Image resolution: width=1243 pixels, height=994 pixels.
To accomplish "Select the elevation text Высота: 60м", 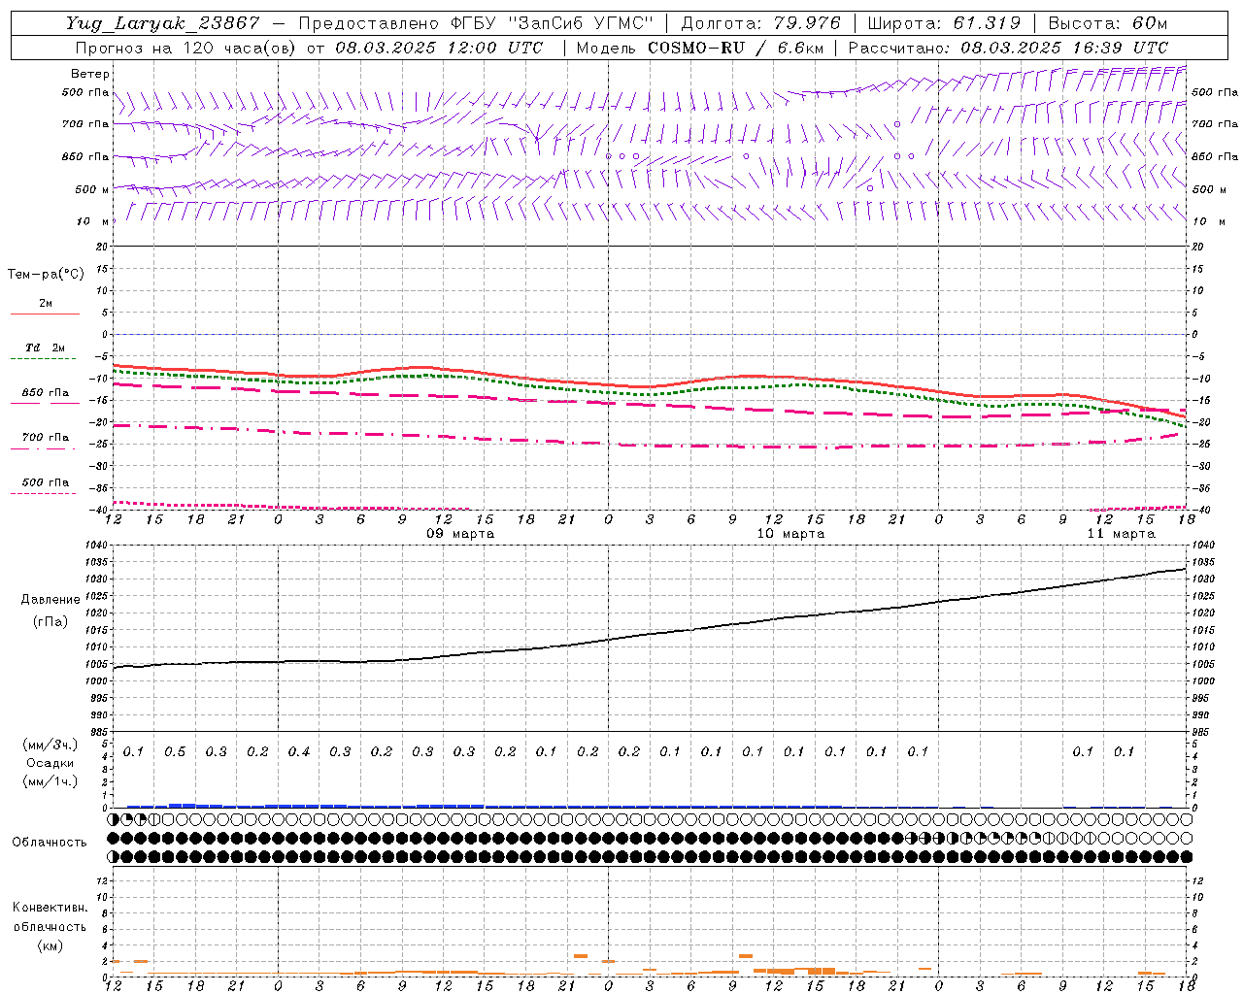I will click(x=1108, y=23).
